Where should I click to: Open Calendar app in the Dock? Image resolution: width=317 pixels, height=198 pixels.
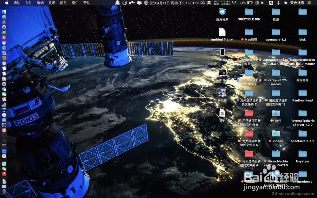click(x=4, y=63)
